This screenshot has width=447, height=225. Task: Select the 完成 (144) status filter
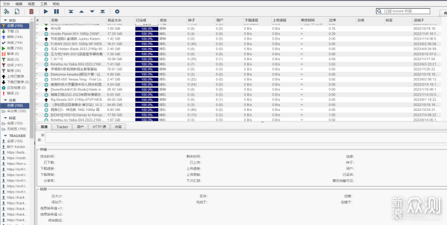[x=15, y=43]
